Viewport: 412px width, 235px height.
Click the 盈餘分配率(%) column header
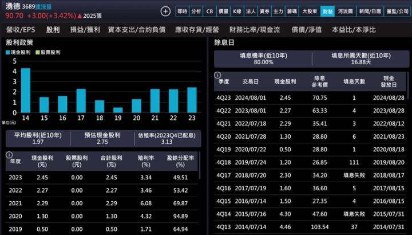click(x=180, y=161)
